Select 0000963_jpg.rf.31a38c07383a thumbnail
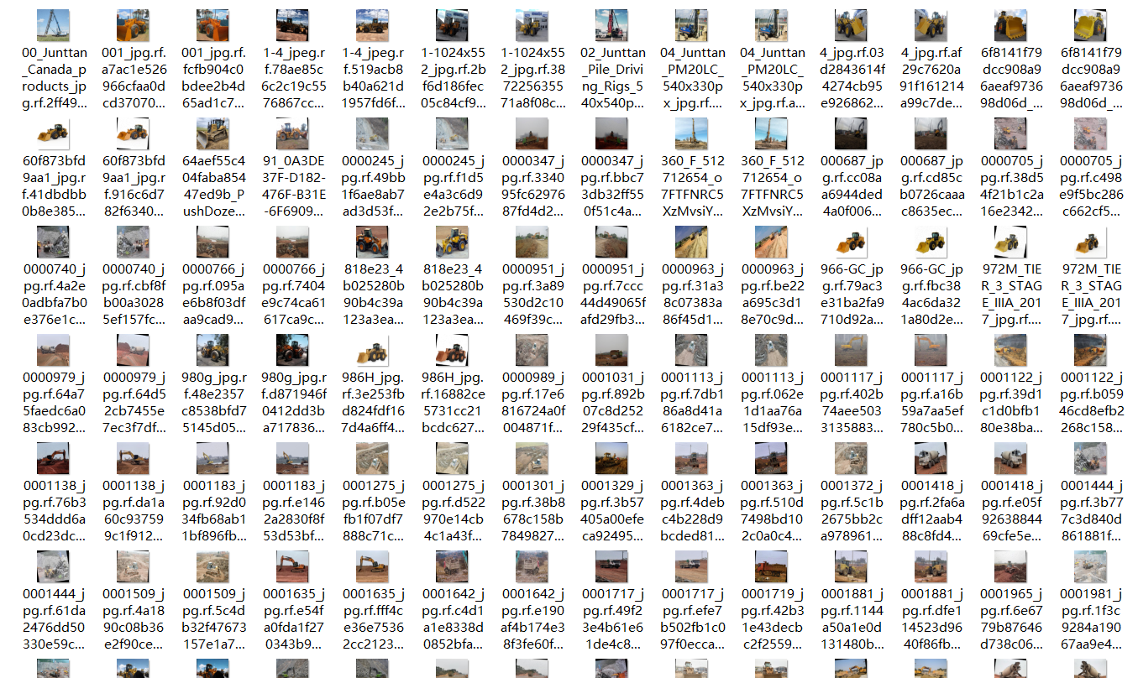This screenshot has height=678, width=1138. click(x=692, y=243)
